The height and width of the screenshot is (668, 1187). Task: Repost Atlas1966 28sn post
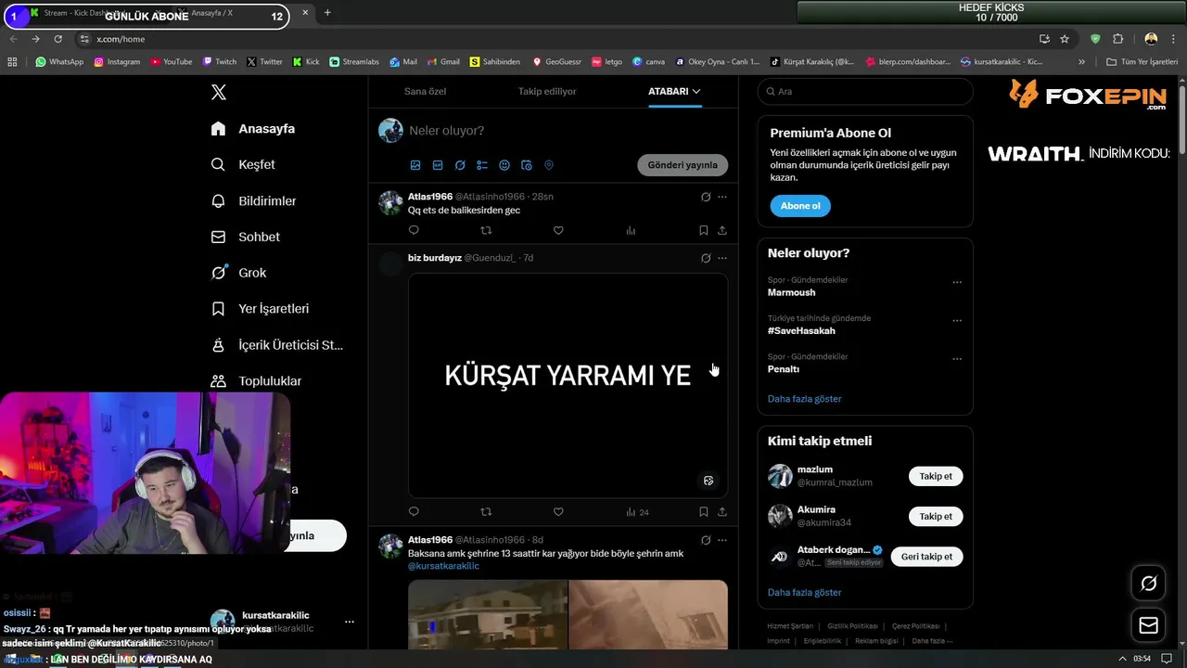[486, 230]
